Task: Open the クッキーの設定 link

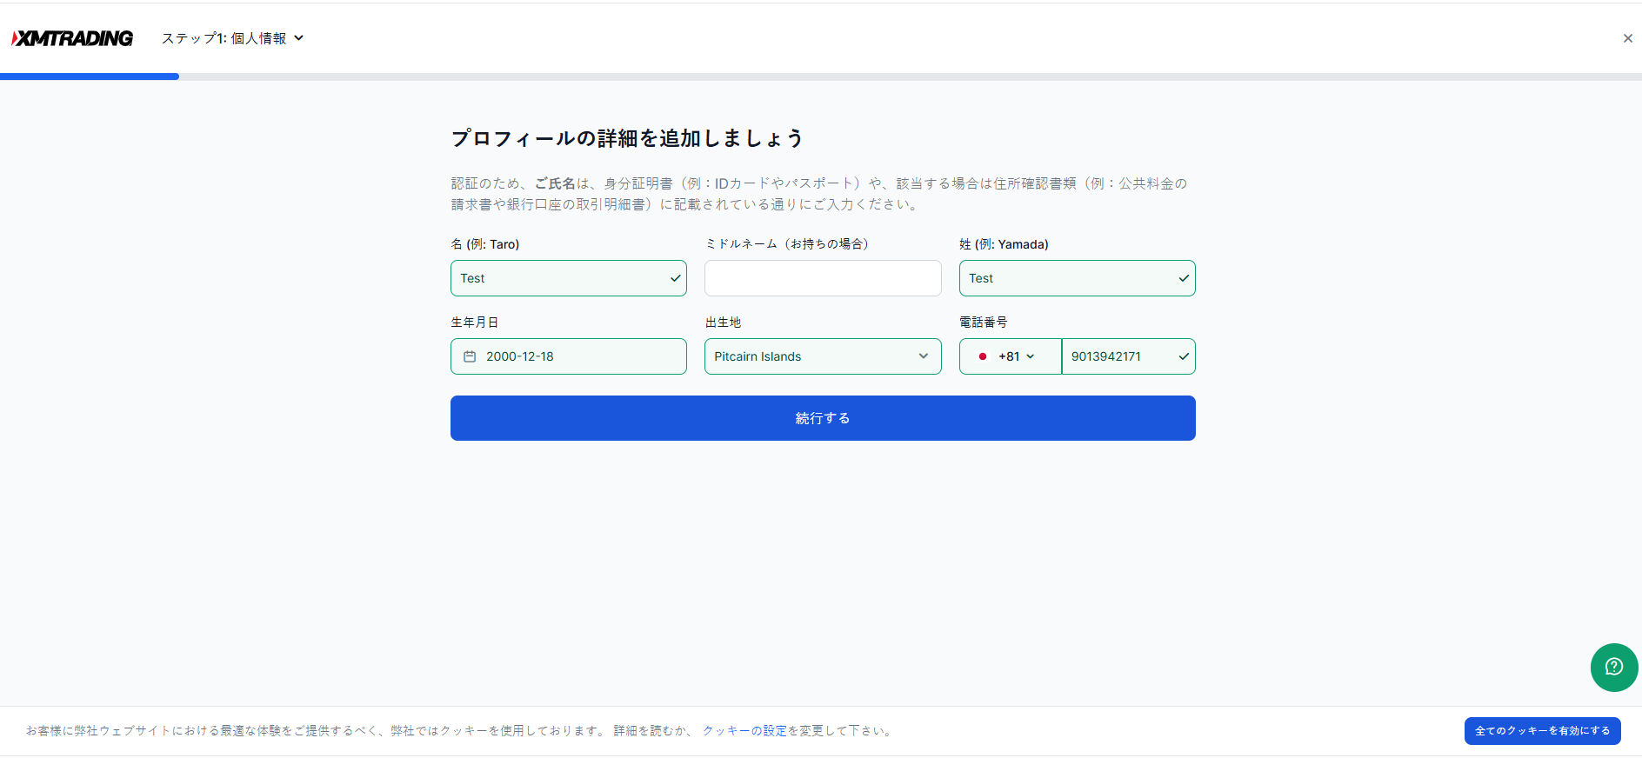Action: [x=744, y=731]
